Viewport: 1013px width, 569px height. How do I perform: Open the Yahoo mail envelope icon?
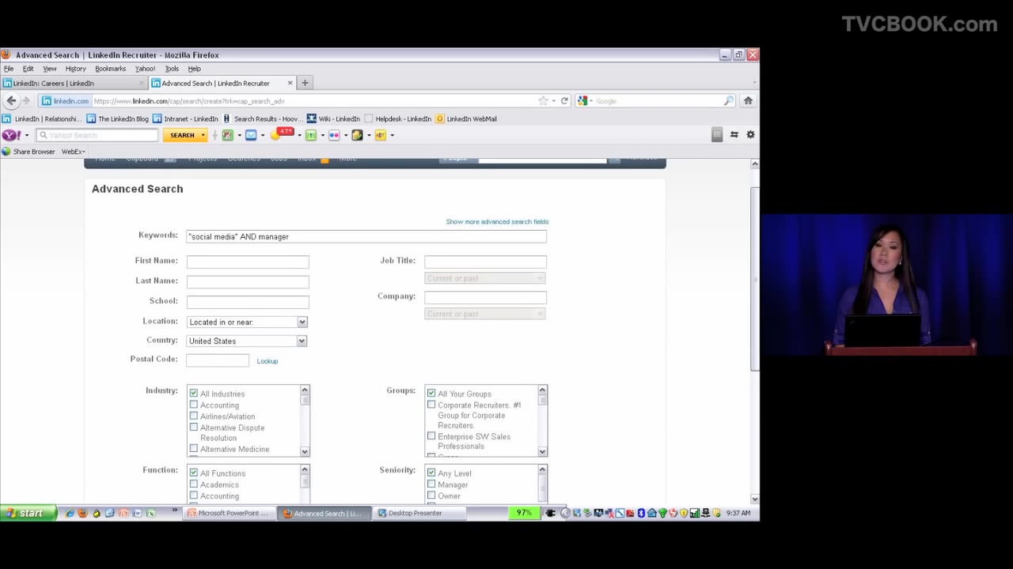coord(251,135)
